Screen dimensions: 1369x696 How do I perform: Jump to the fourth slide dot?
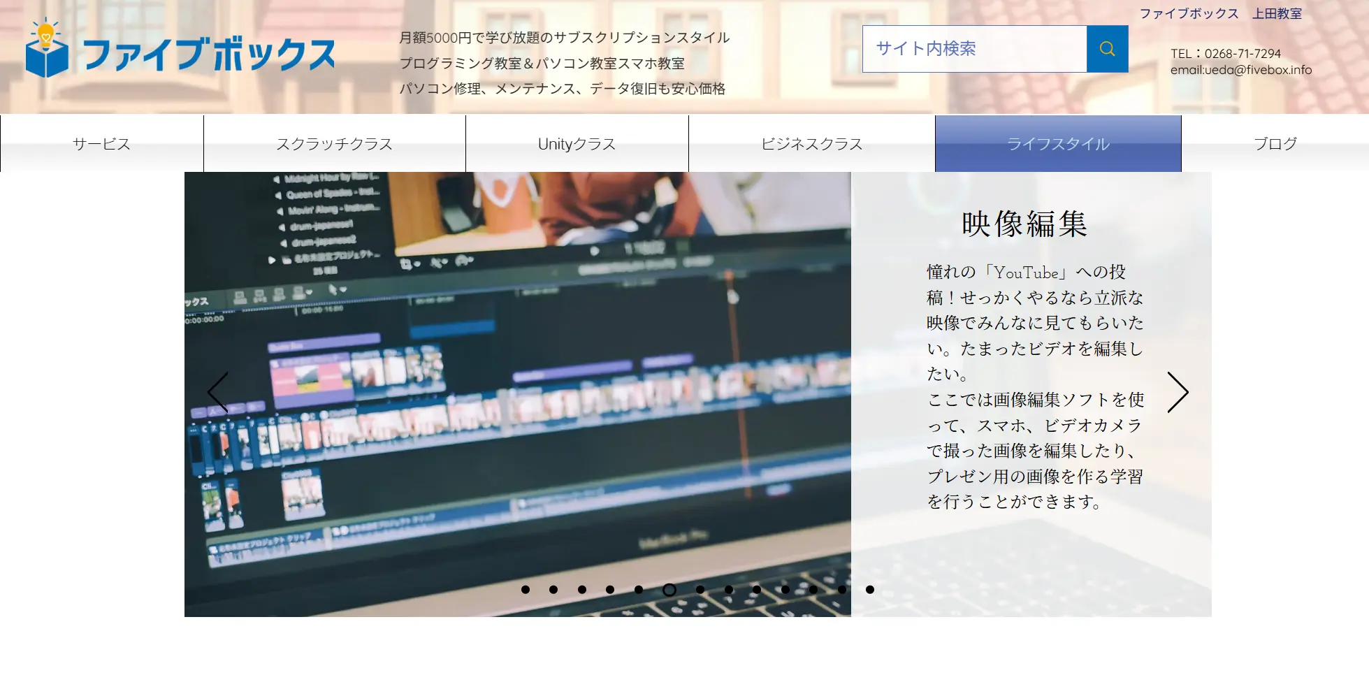pyautogui.click(x=610, y=590)
